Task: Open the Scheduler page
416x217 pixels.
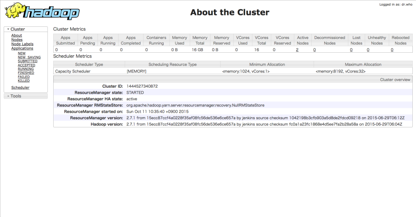Action: point(20,88)
